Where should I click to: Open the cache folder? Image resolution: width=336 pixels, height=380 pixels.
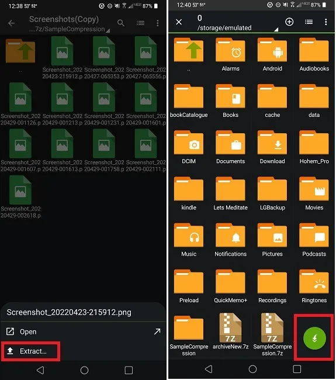272,101
